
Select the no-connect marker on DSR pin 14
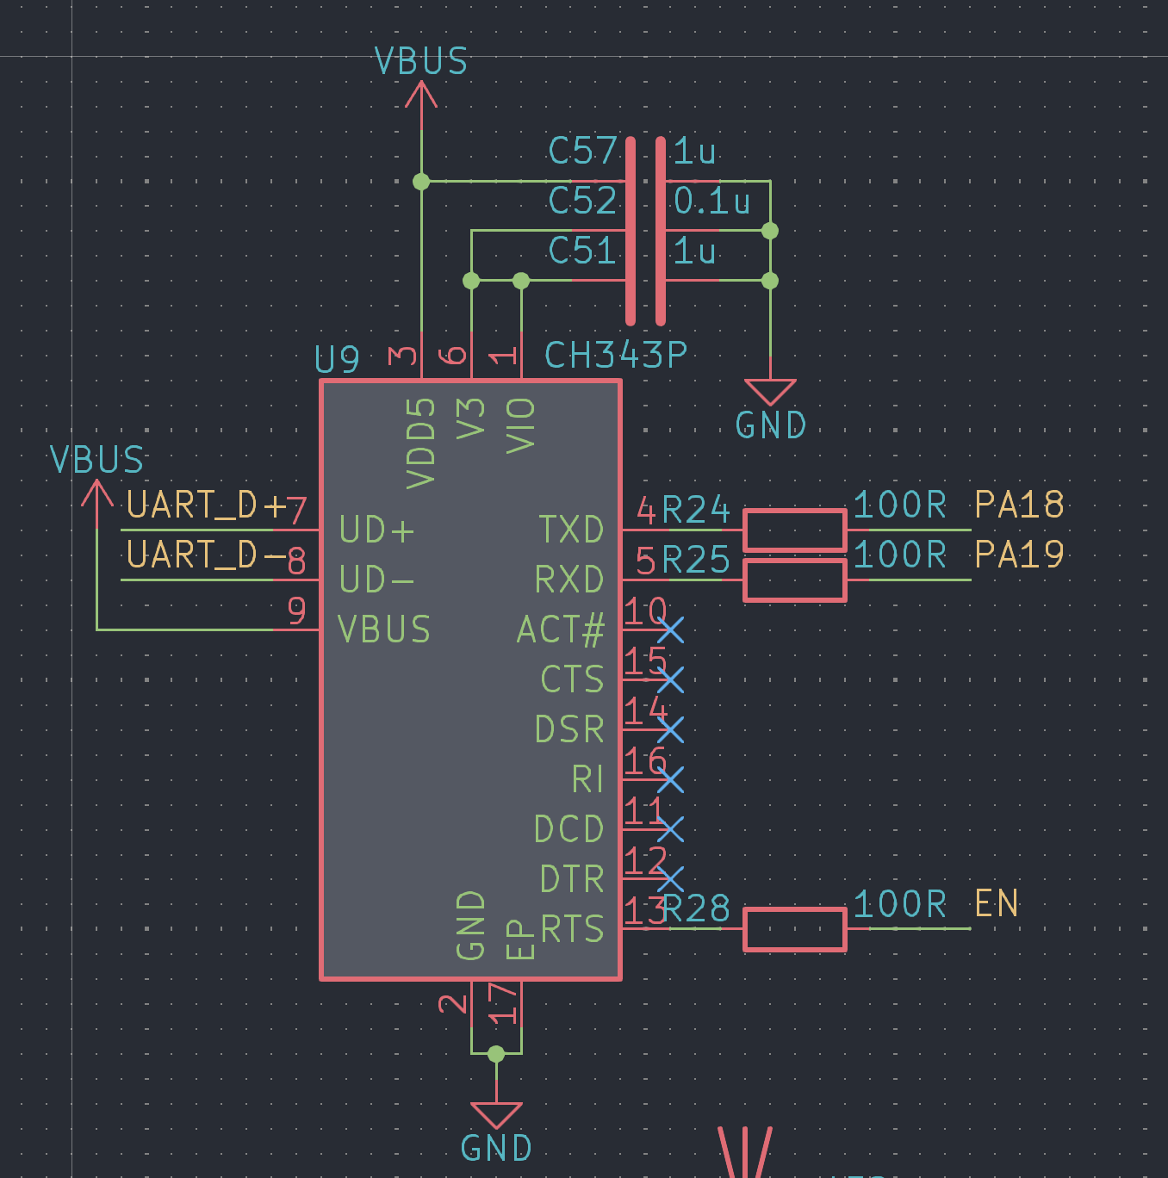click(x=670, y=730)
